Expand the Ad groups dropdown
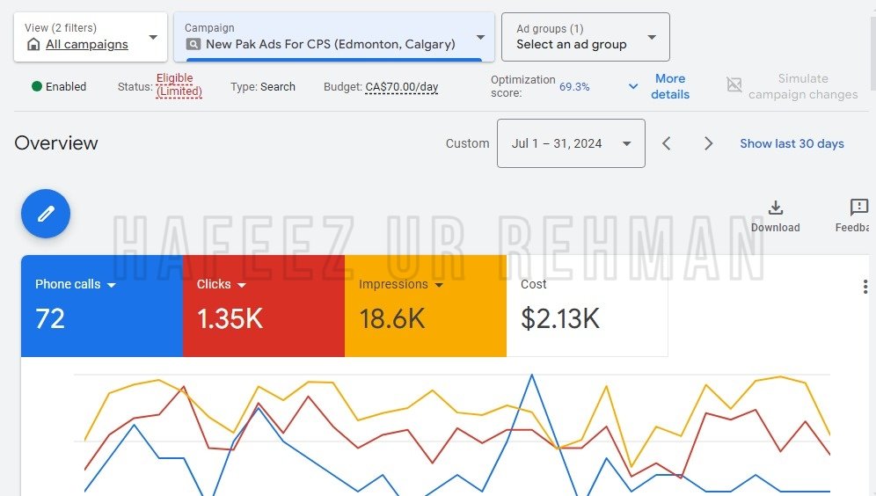 coord(586,37)
